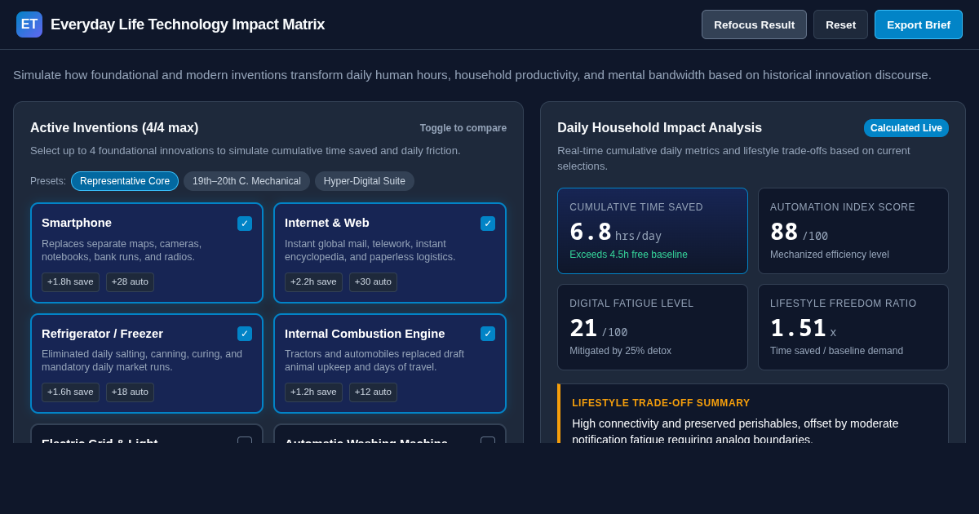Screen dimensions: 979x514
Task: Select the Representative Core preset
Action: 125,181
